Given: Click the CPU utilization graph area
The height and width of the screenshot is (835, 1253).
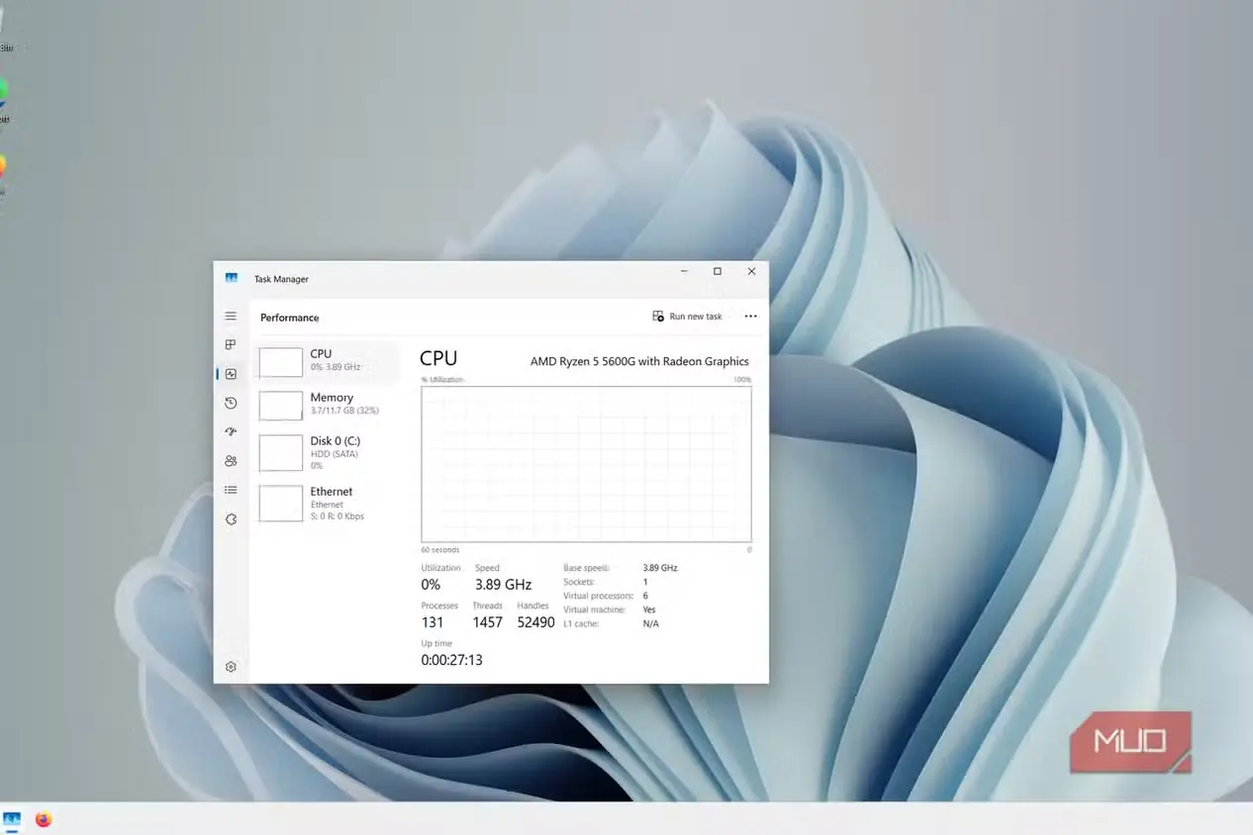Looking at the screenshot, I should click(x=586, y=464).
